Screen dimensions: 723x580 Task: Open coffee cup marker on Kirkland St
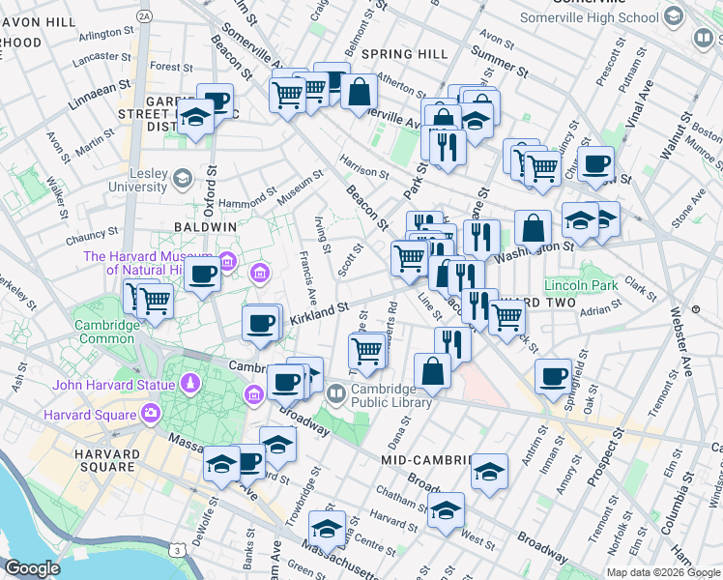(261, 324)
